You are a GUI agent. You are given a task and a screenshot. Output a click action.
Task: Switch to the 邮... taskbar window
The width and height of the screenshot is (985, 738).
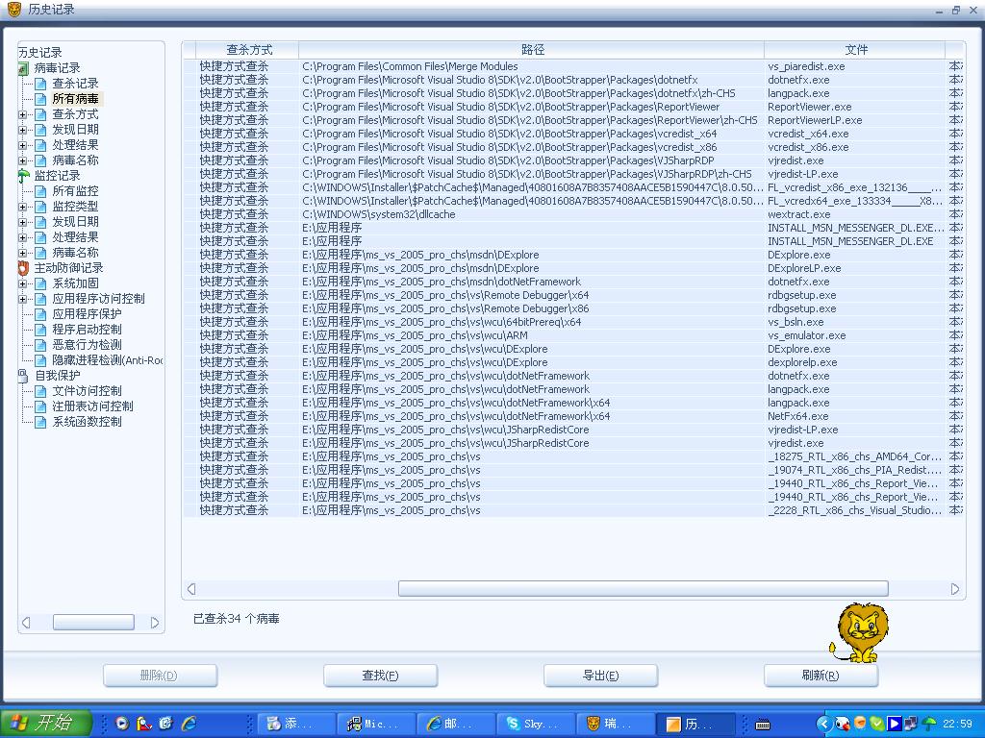click(456, 725)
